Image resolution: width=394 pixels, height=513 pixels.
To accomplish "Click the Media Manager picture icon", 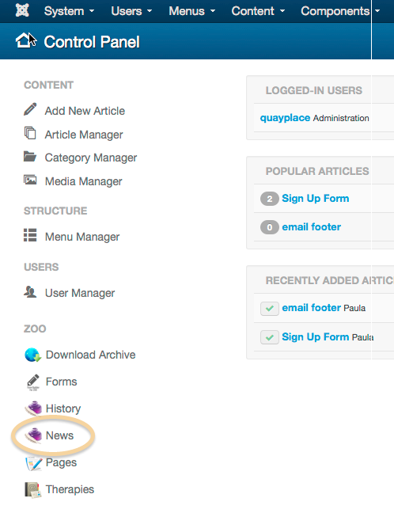I will [30, 180].
